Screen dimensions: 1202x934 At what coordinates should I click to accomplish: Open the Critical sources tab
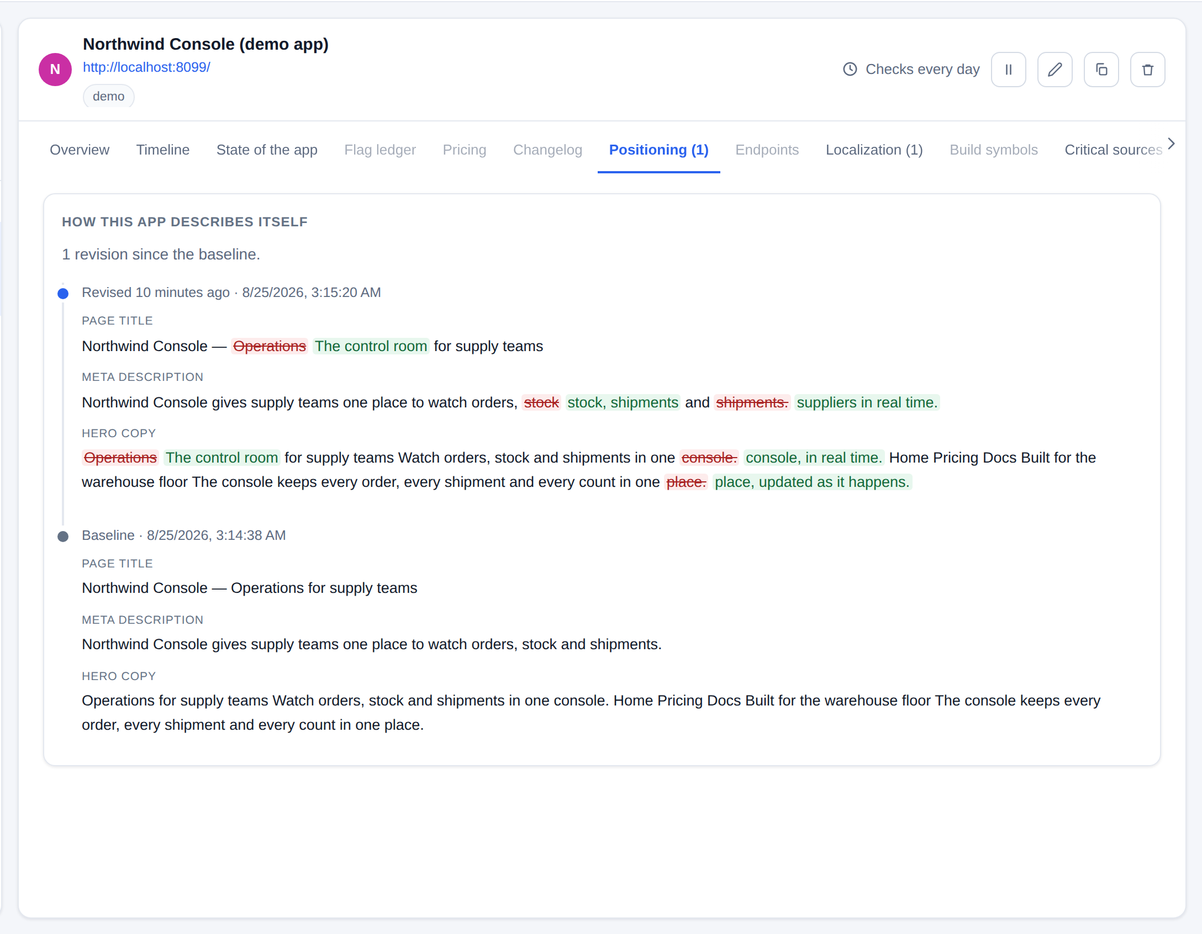point(1113,150)
